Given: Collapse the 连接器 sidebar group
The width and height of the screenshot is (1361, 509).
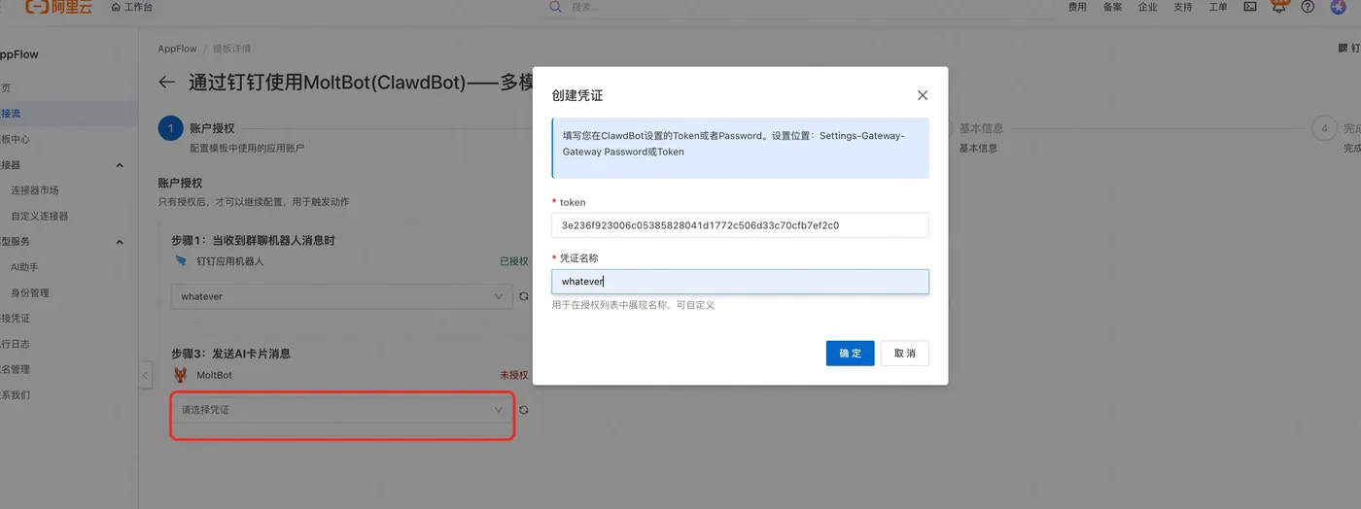Looking at the screenshot, I should click(x=120, y=165).
